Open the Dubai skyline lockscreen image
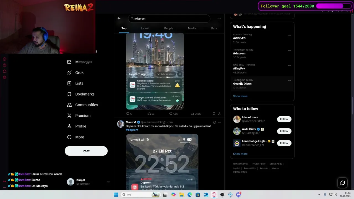The width and height of the screenshot is (354, 199). click(x=155, y=71)
